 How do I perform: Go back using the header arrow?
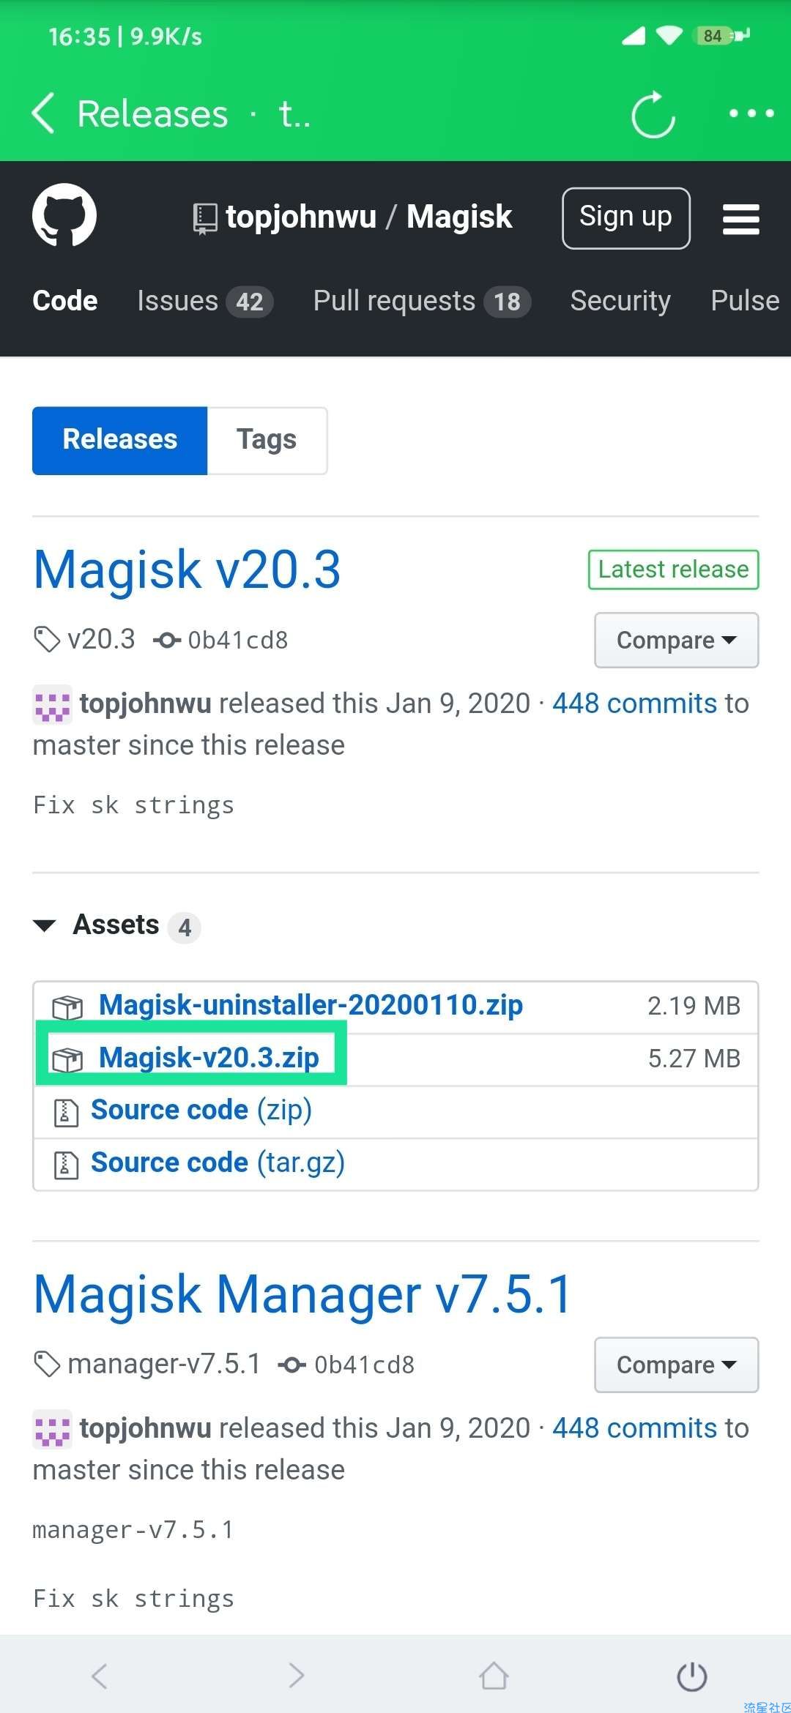(x=44, y=113)
